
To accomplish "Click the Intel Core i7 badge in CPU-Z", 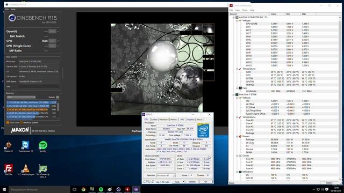I will [x=203, y=130].
